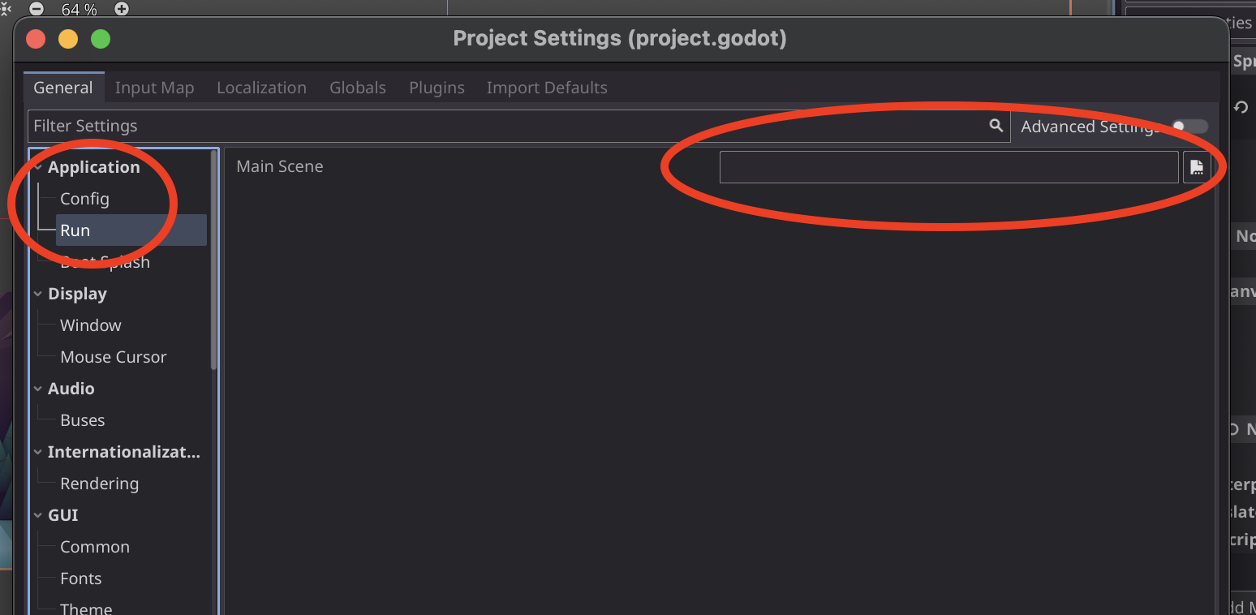Collapse the Application section

(37, 166)
